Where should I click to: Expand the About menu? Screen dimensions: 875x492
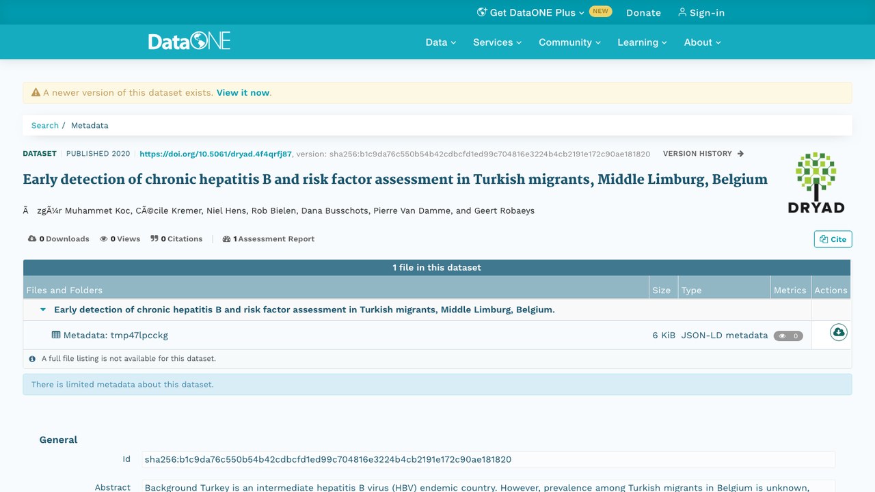702,42
